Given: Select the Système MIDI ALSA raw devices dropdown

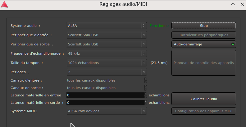Looking at the screenshot, I should pos(106,111).
